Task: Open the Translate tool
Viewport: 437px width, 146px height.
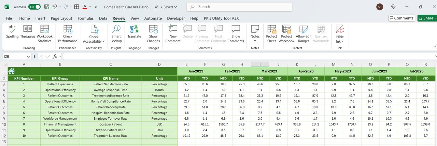Action: (x=134, y=32)
